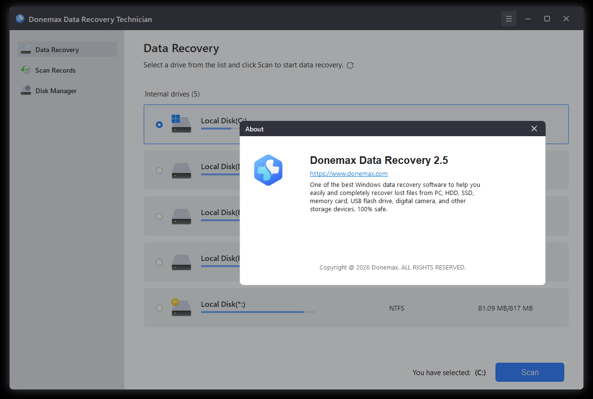The width and height of the screenshot is (593, 399).
Task: Click the Donemax logo in About dialog
Action: click(x=268, y=170)
